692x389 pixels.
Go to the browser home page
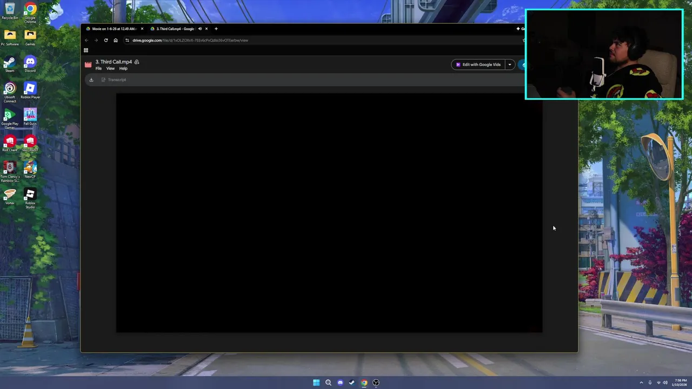[115, 40]
